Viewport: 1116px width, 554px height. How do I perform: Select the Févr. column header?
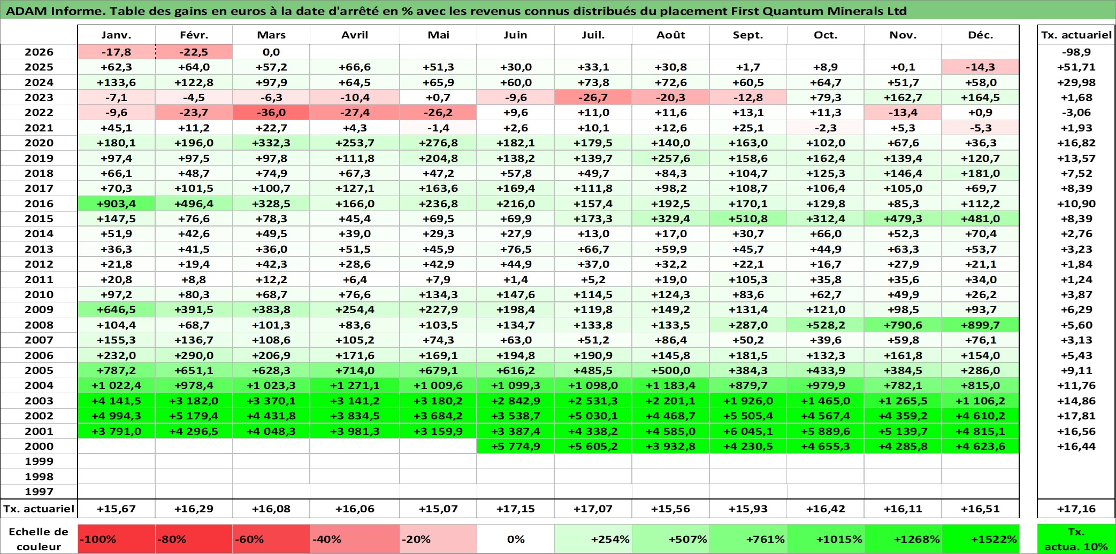[194, 35]
